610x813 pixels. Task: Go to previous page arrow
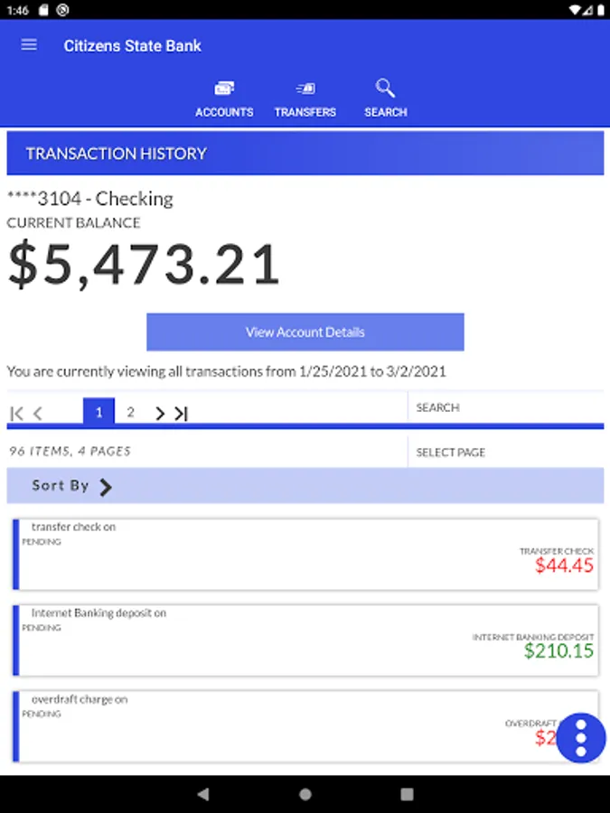pos(38,413)
